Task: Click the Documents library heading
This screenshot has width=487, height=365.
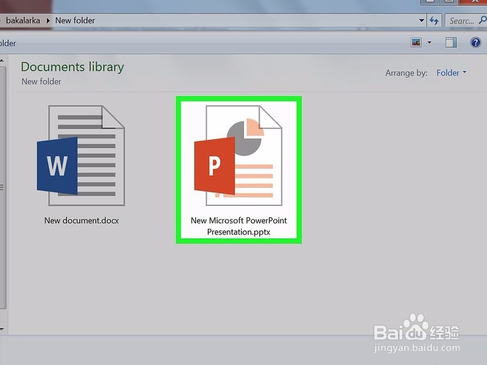Action: (73, 67)
